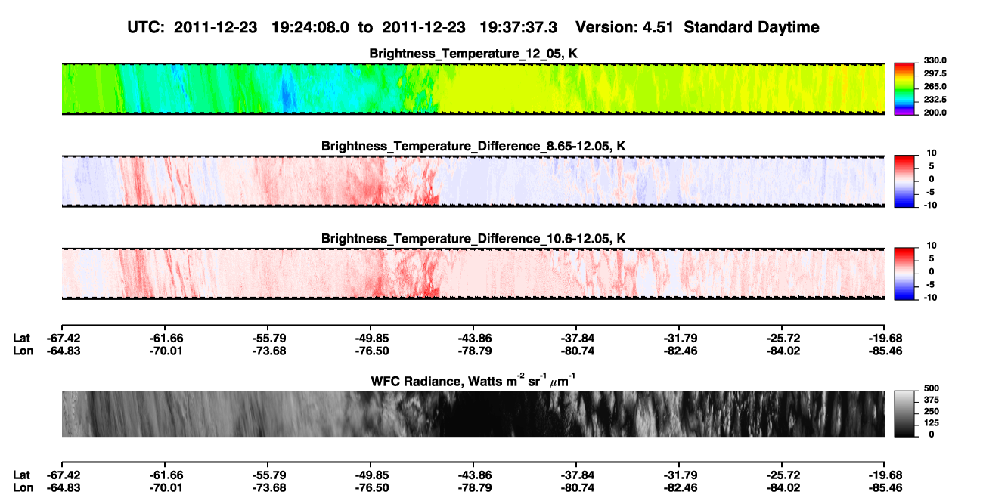Click the 10.6-12.05 difference image strip
The width and height of the screenshot is (983, 504).
pos(473,274)
